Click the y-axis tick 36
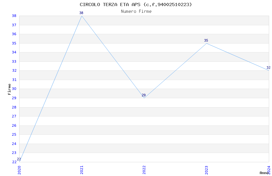 coord(14,34)
